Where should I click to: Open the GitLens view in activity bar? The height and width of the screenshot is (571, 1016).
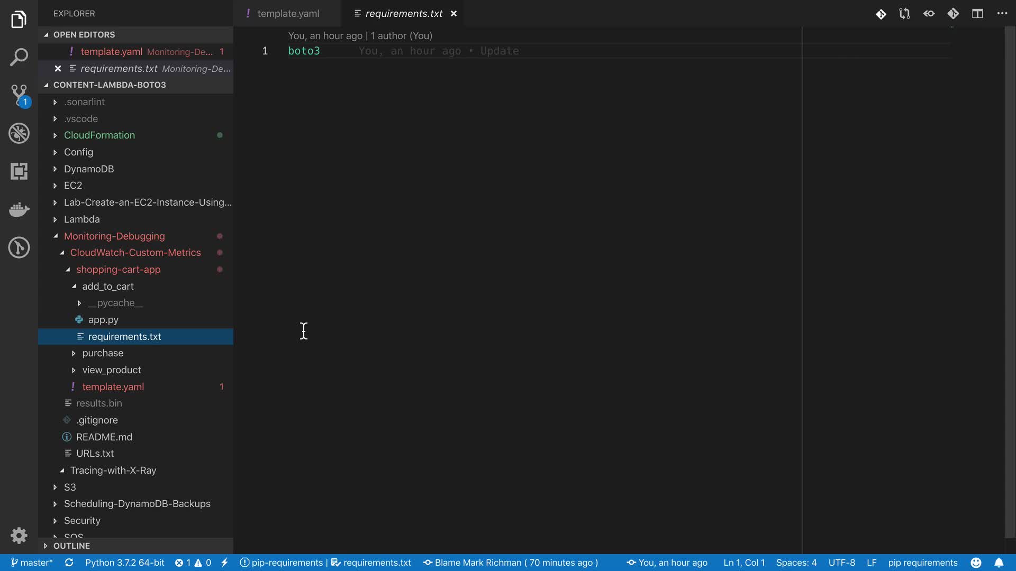(19, 247)
